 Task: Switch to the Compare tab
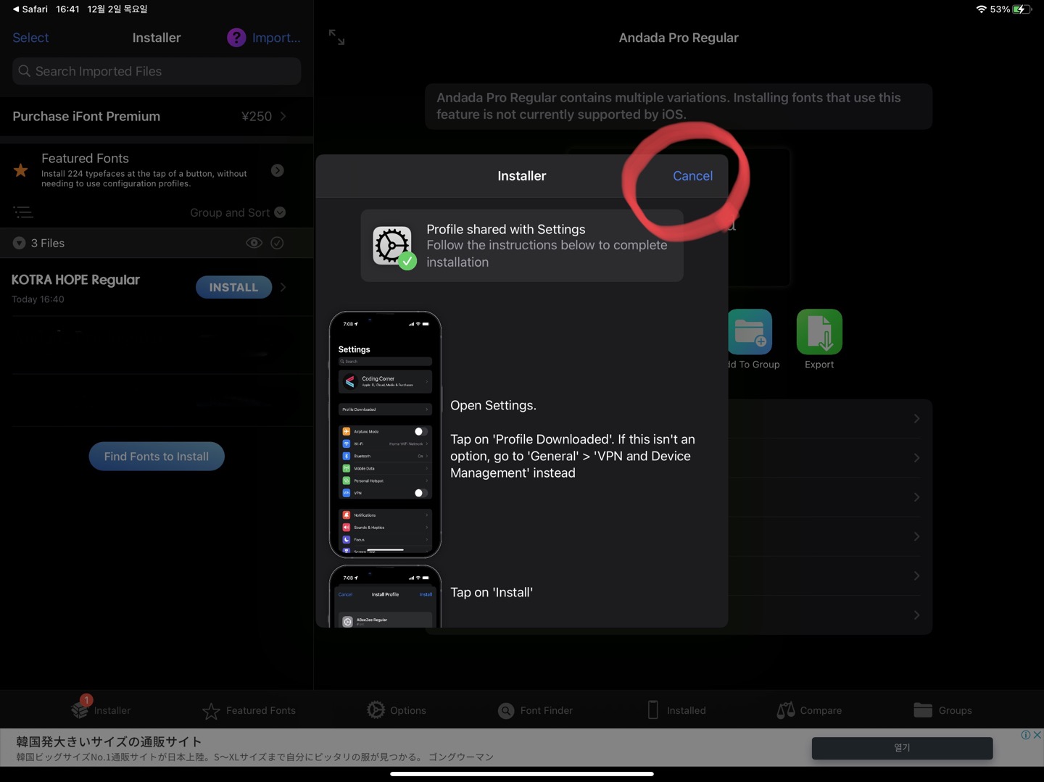809,710
